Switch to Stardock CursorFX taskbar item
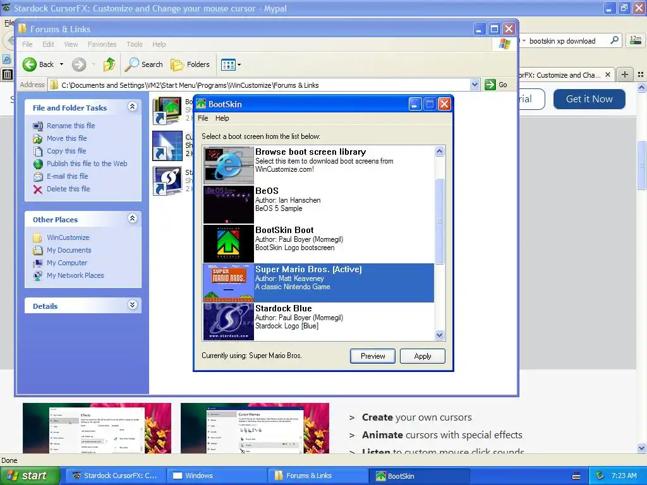The width and height of the screenshot is (647, 485). [x=115, y=476]
